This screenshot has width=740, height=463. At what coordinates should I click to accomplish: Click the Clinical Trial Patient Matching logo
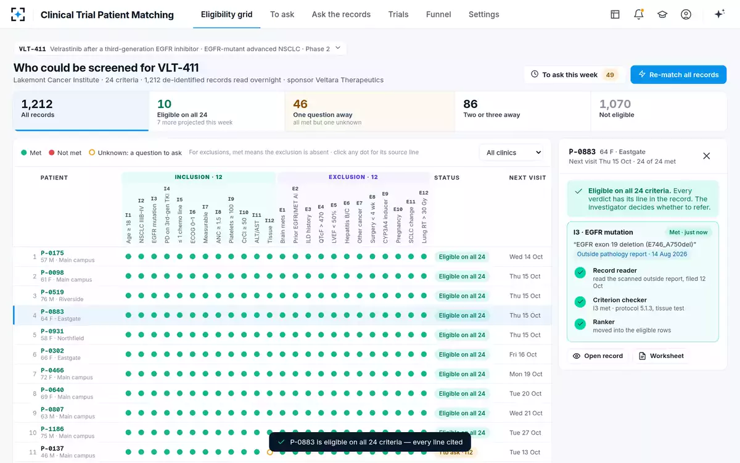18,14
